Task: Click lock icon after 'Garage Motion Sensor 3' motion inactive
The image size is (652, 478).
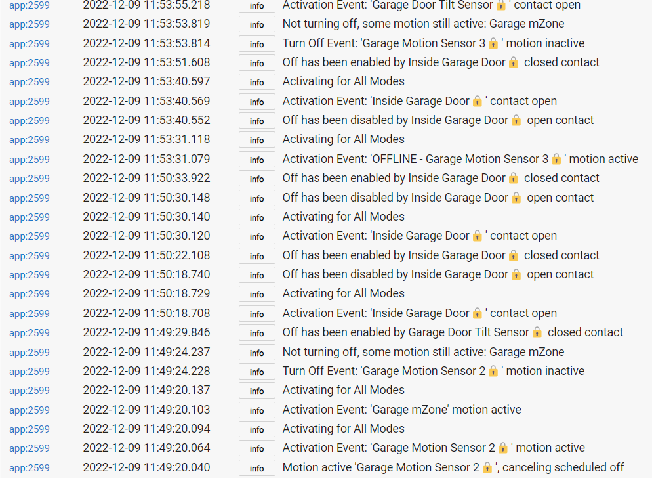Action: point(493,43)
